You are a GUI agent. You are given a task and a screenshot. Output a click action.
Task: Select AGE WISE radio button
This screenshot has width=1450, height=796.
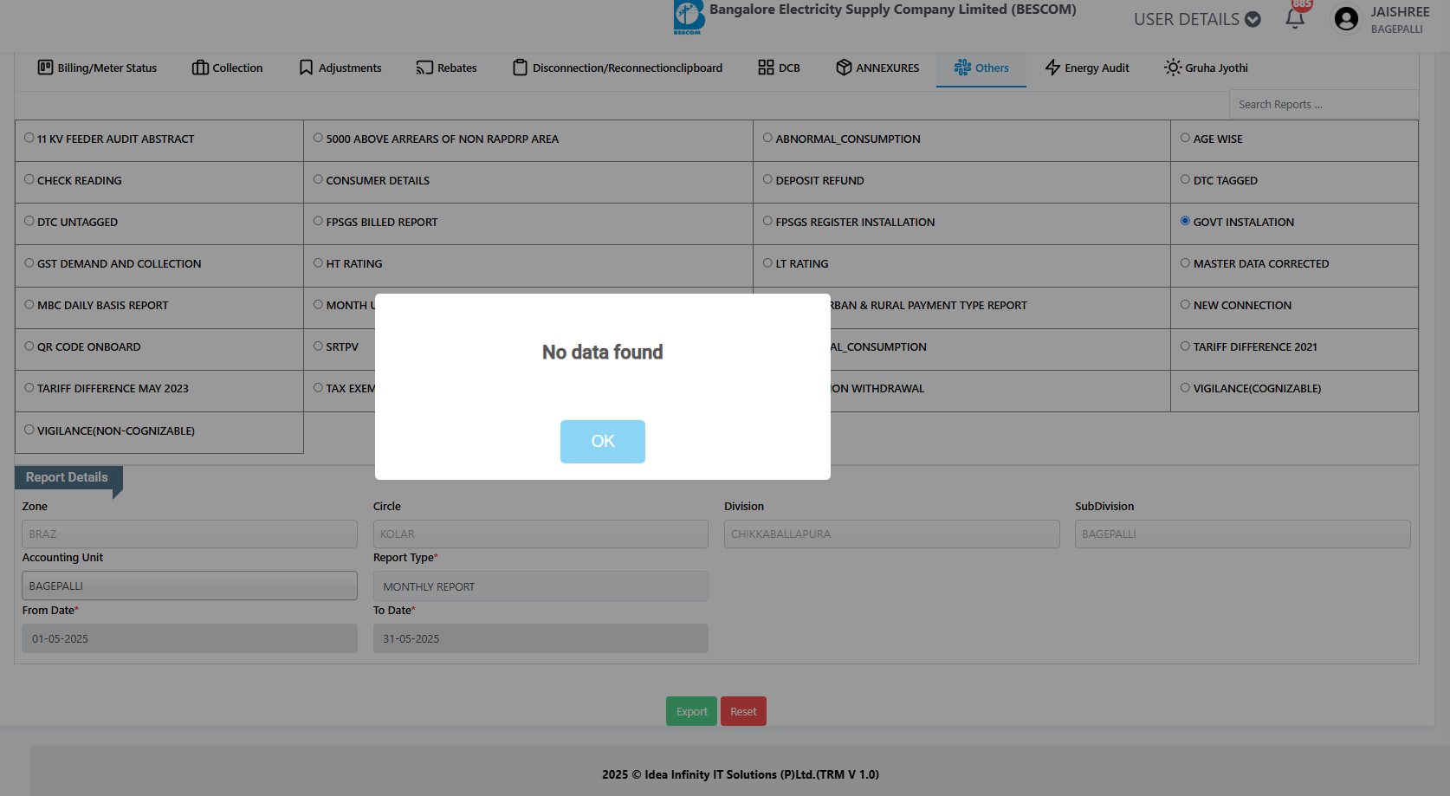click(1185, 138)
